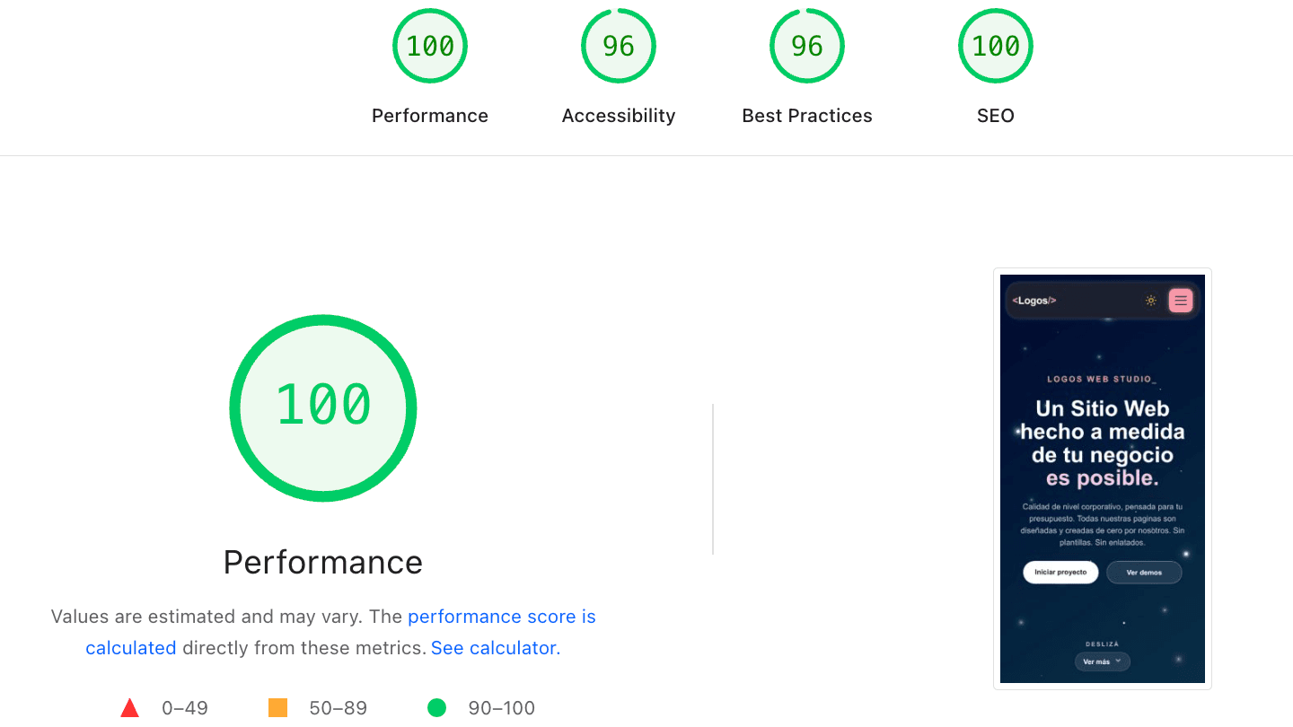Click the <Logos/> logo in the preview

point(1034,300)
